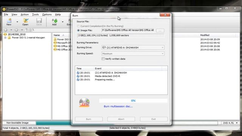Close the Burn dialog
Image resolution: width=242 pixels, height=136 pixels.
(165, 15)
